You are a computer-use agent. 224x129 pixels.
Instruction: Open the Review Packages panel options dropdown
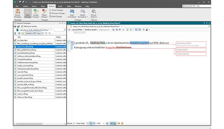[x=60, y=23]
